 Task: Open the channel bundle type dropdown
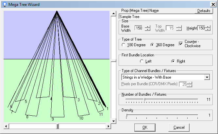[207, 77]
